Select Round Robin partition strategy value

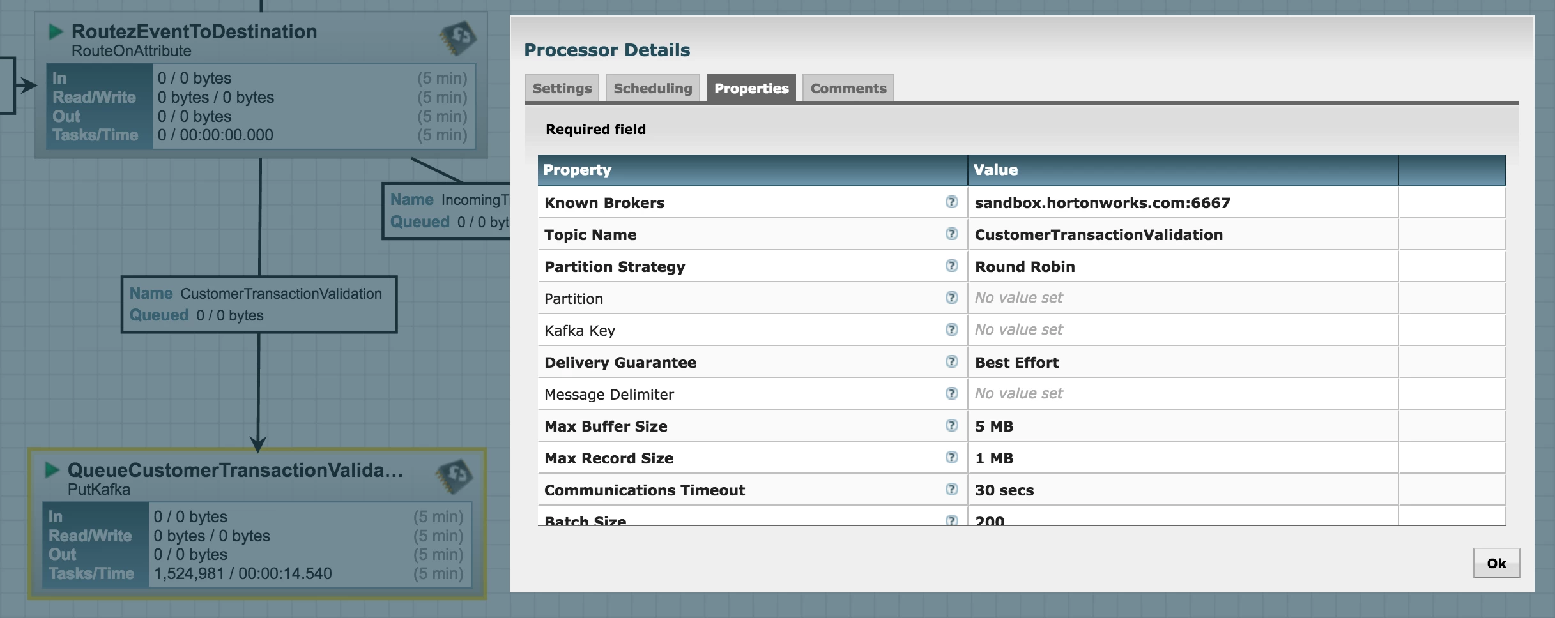(x=1025, y=267)
